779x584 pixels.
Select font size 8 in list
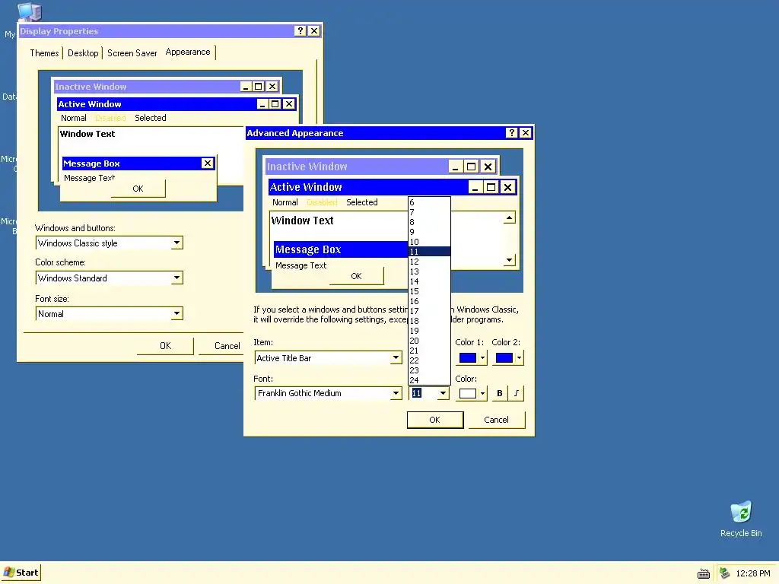[429, 222]
